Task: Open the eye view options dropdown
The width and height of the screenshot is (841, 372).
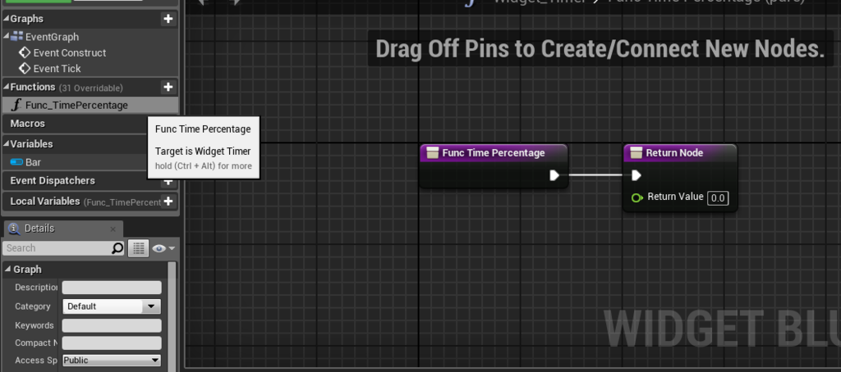Action: click(x=163, y=248)
